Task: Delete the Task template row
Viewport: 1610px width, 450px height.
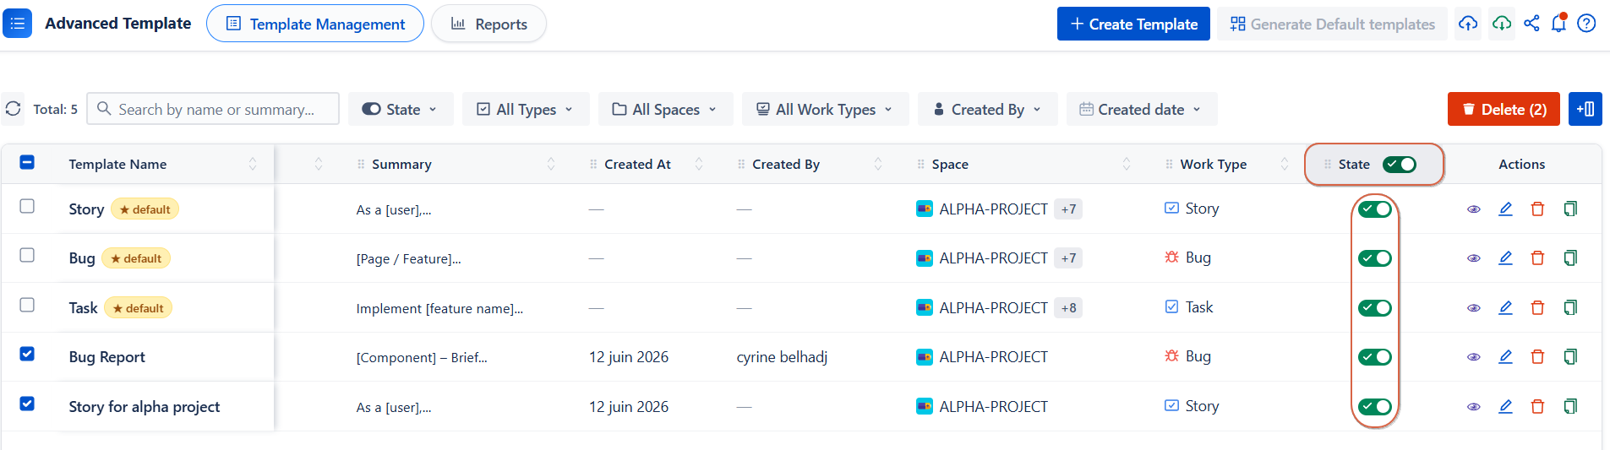Action: [x=1537, y=307]
